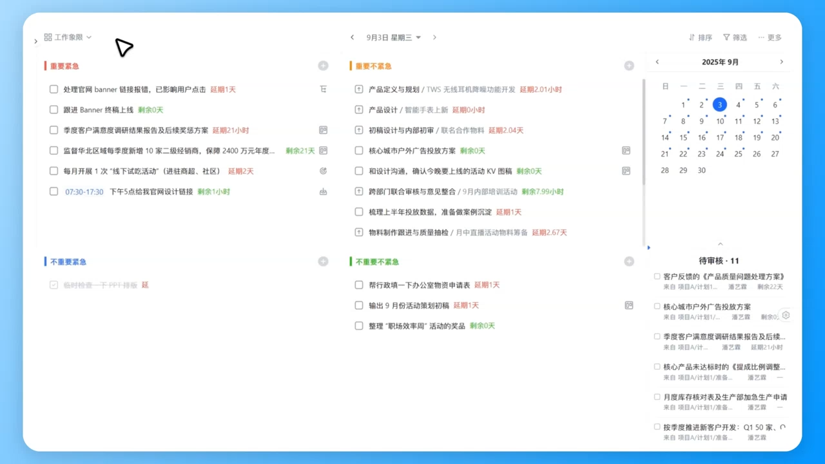The image size is (825, 464).
Task: Add task to 重要紧急 quadrant
Action: coord(323,66)
